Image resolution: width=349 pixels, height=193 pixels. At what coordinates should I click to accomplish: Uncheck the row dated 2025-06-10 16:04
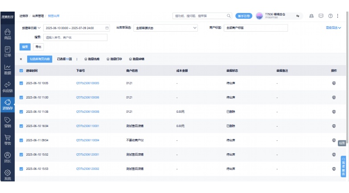21,126
